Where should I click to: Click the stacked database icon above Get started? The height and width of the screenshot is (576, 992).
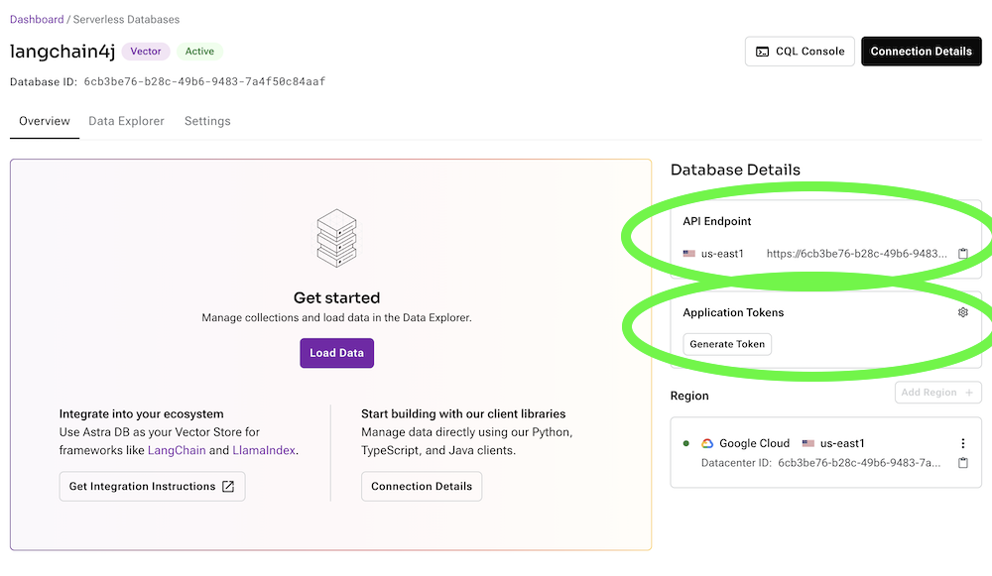pyautogui.click(x=336, y=238)
